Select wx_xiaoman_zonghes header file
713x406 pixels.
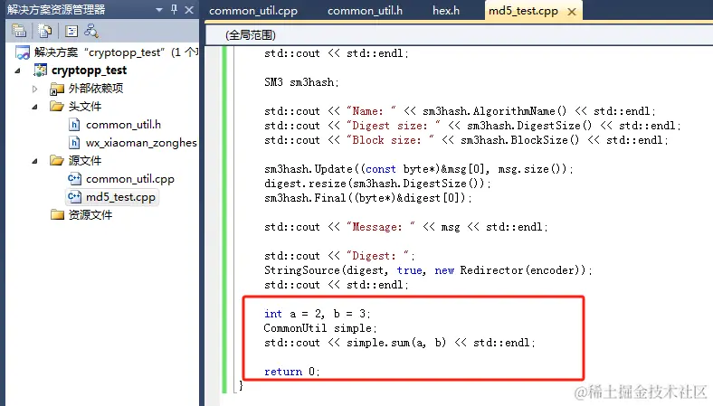141,143
